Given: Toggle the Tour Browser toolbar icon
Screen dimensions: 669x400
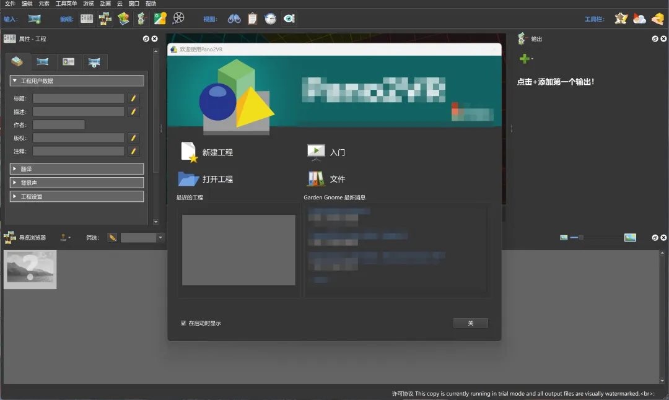Looking at the screenshot, I should (x=105, y=19).
